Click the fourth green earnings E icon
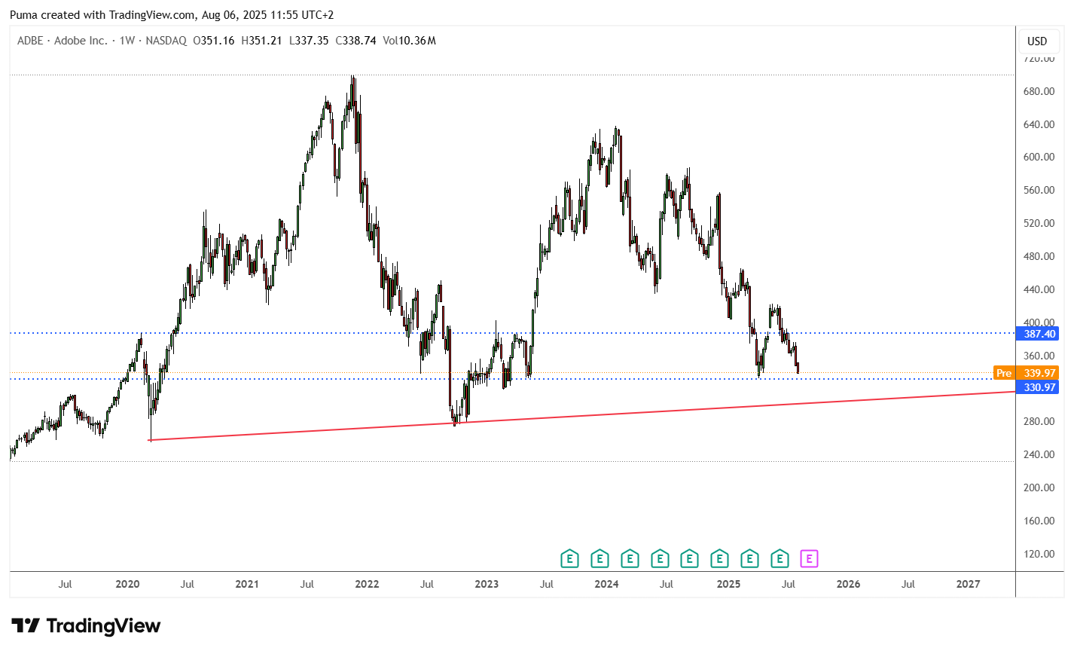Image resolution: width=1074 pixels, height=654 pixels. 660,558
